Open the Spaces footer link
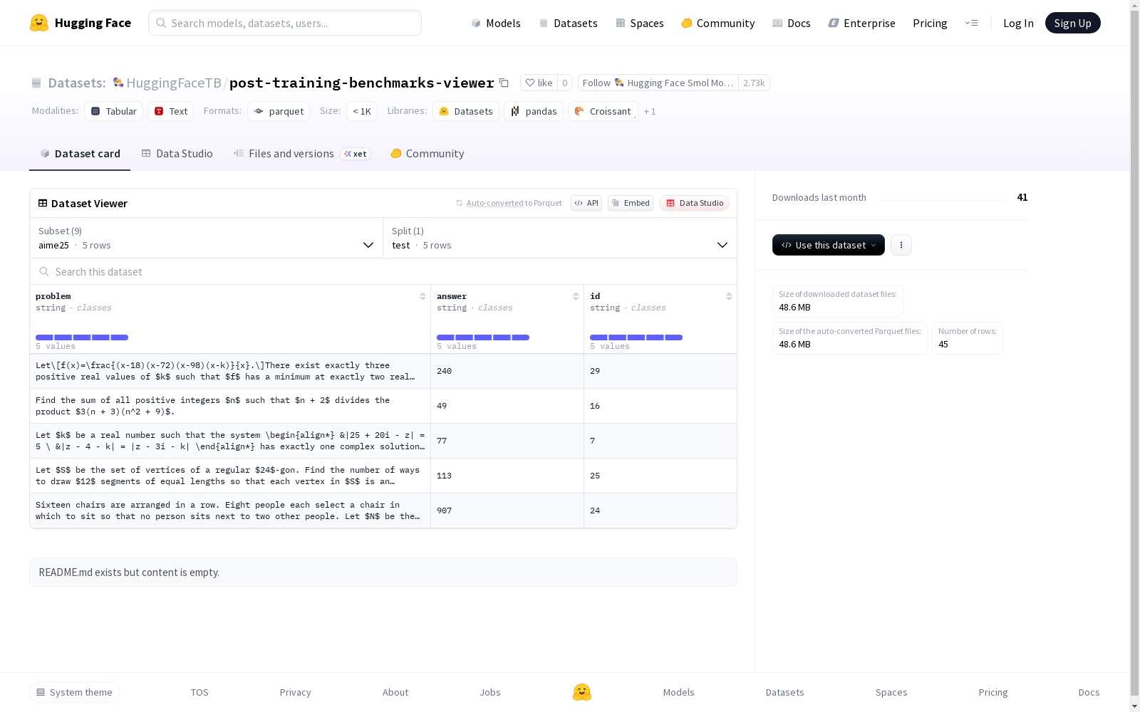The width and height of the screenshot is (1140, 712). pos(891,692)
